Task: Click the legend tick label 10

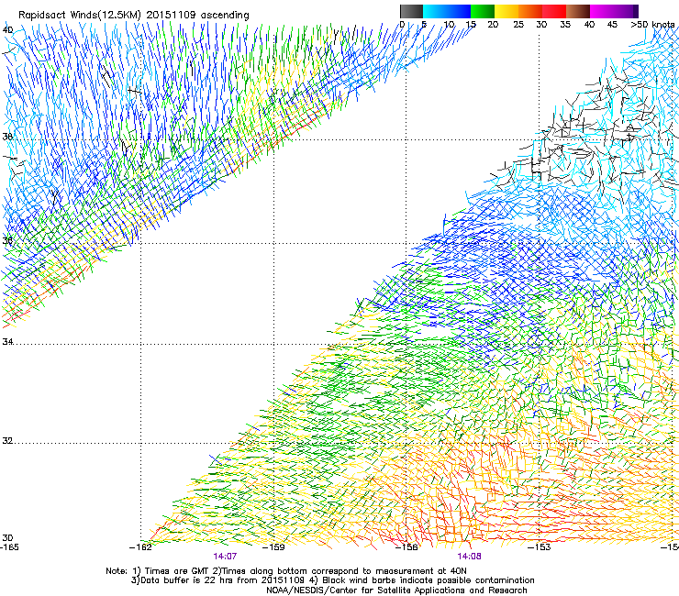Action: 449,24
